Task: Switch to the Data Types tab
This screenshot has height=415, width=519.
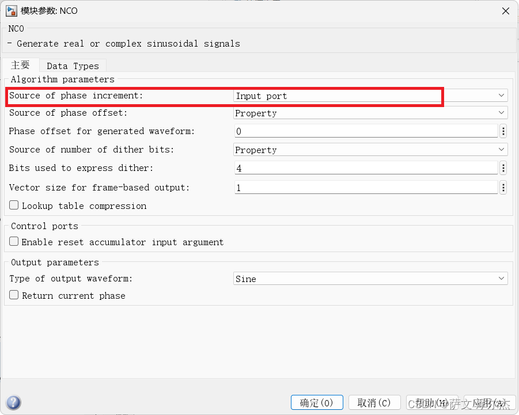Action: coord(73,64)
